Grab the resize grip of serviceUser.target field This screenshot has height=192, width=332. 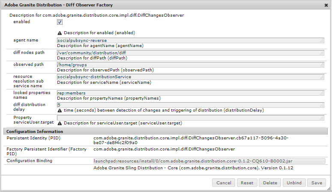pos(322,118)
